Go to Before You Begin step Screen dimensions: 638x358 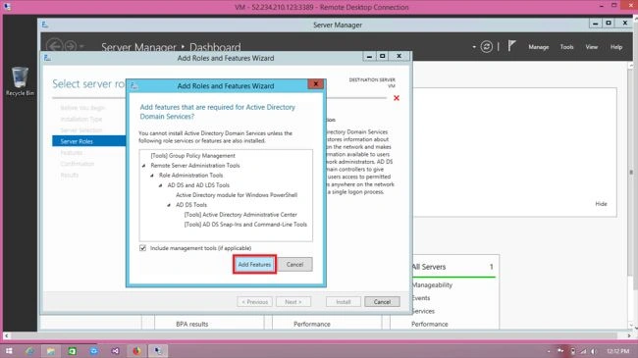pyautogui.click(x=82, y=108)
